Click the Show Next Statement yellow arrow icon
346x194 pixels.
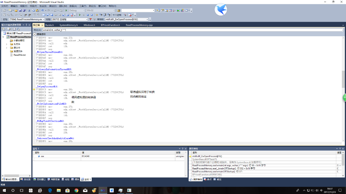coord(97,15)
